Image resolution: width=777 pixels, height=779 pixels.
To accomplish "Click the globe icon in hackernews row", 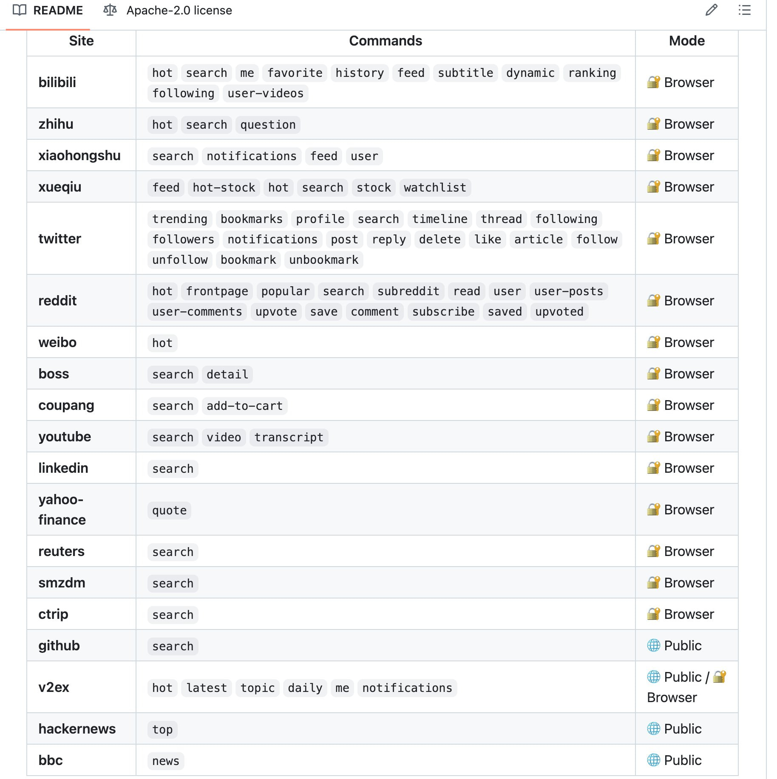I will [653, 728].
